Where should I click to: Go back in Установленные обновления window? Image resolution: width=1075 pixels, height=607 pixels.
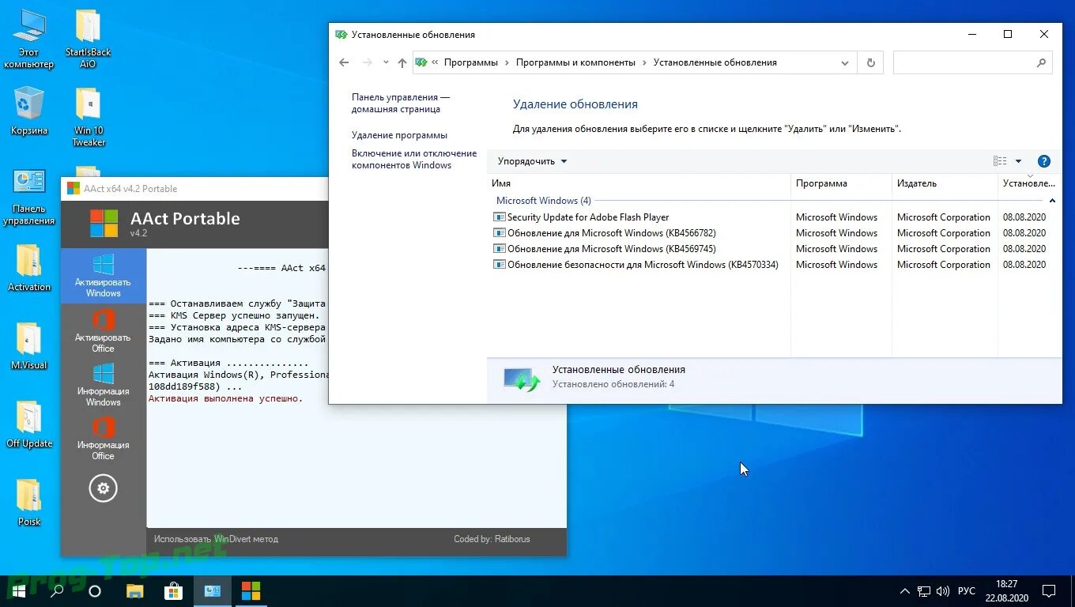pos(344,62)
